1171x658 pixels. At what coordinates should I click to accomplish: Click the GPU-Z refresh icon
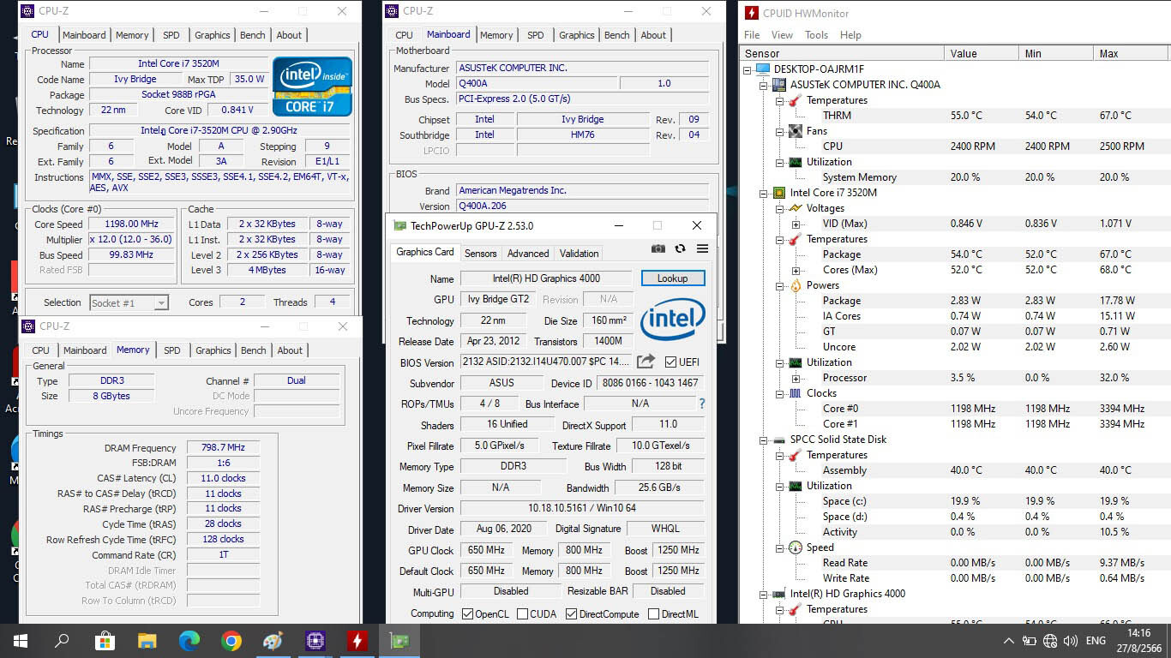[680, 248]
